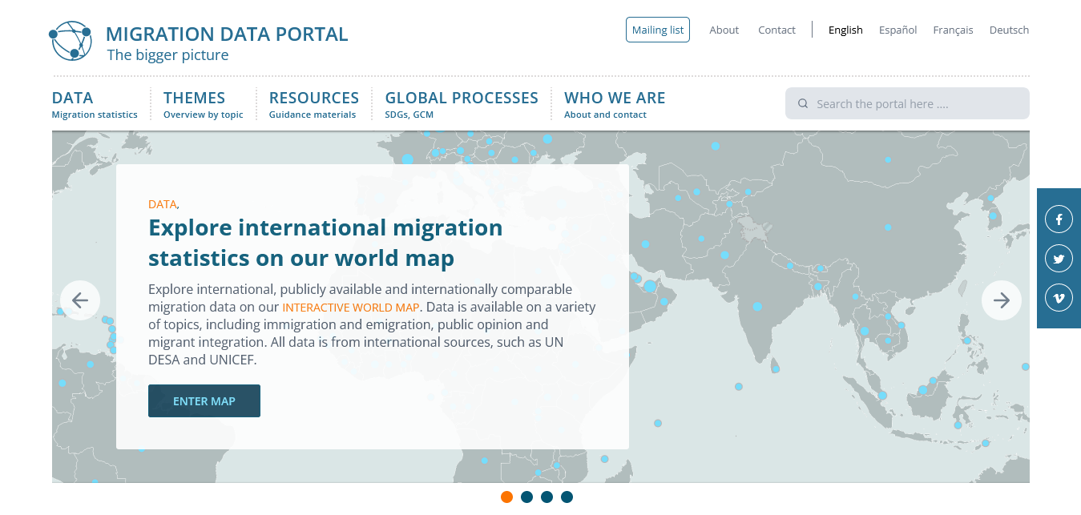Select the first orange carousel dot
1081x515 pixels.
(x=506, y=497)
